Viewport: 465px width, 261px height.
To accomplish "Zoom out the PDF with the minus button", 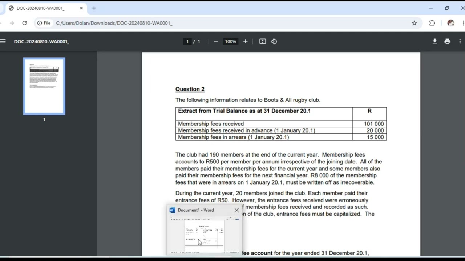I will pos(216,41).
